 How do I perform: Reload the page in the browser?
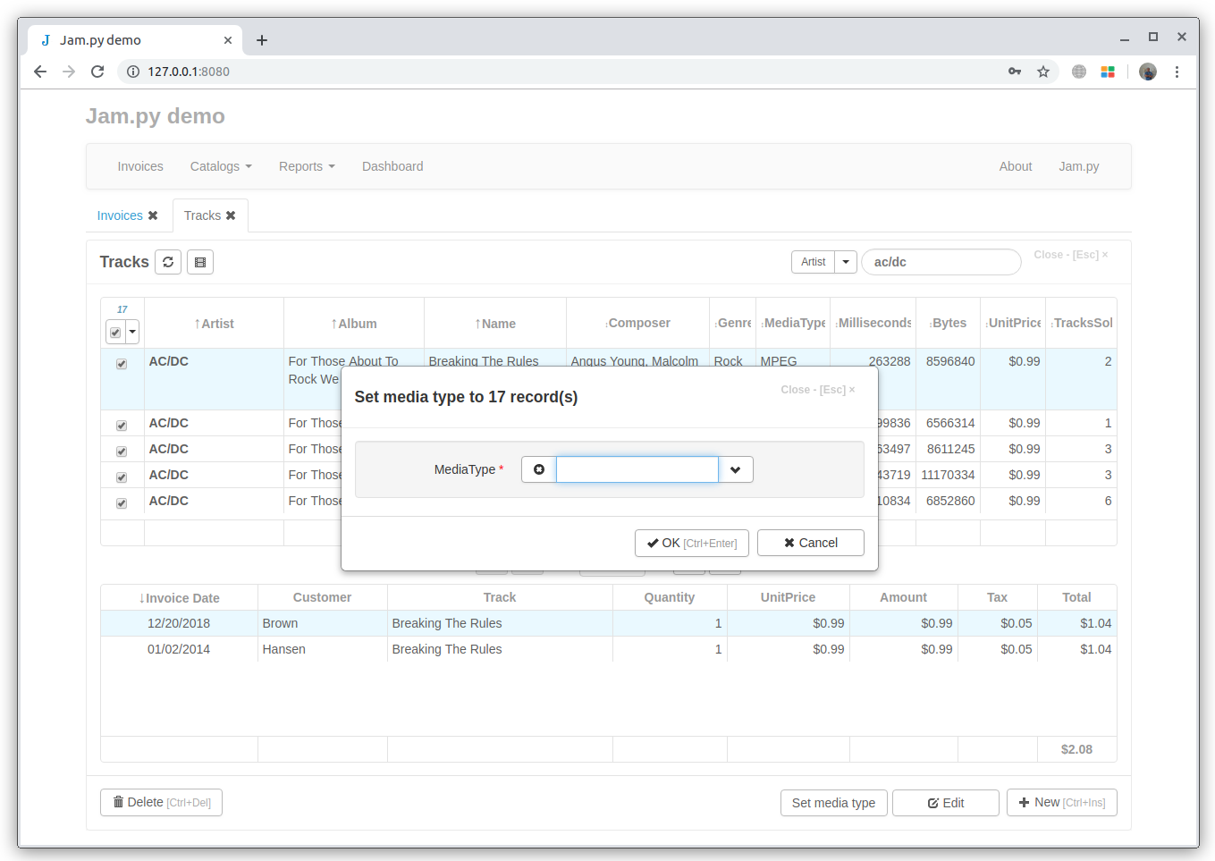(x=97, y=72)
